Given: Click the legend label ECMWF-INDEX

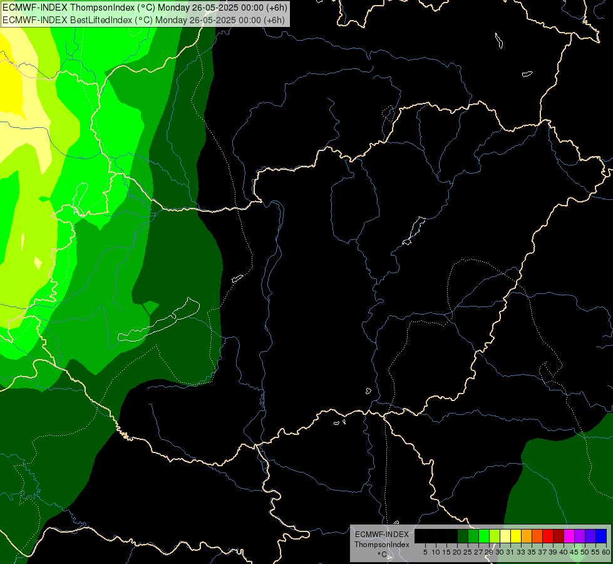Looking at the screenshot, I should coord(382,535).
